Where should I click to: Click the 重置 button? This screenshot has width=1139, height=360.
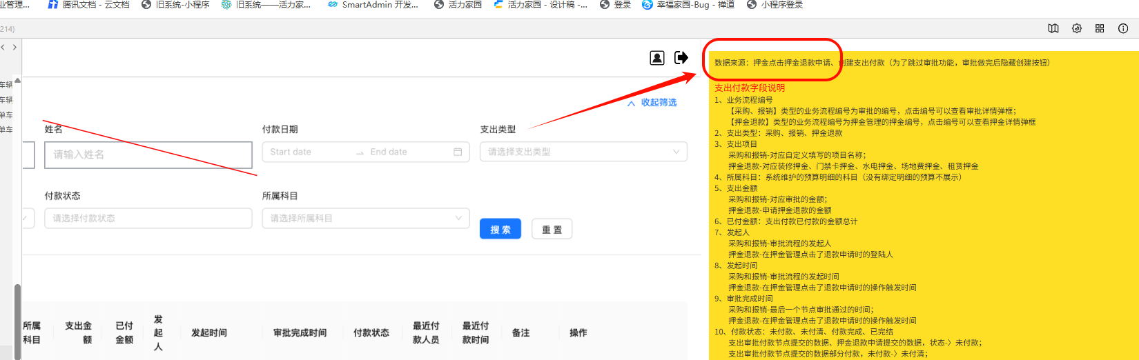point(552,229)
